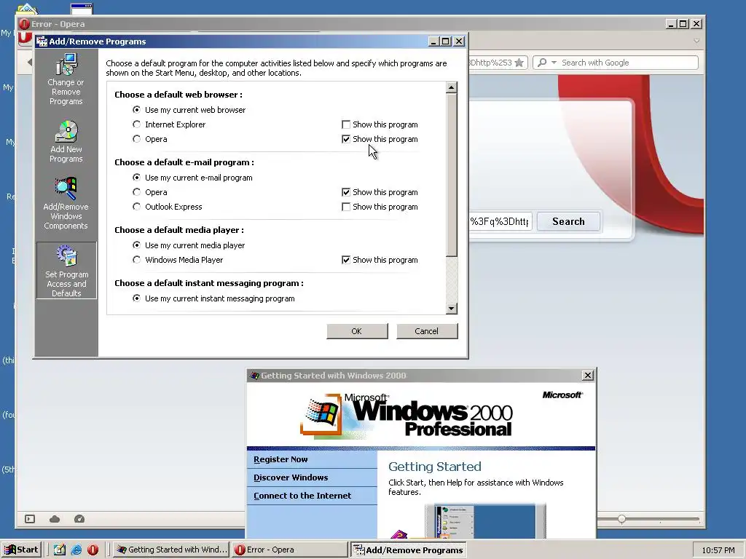Click Show Desktop quick launch icon
Image resolution: width=746 pixels, height=559 pixels.
point(60,550)
